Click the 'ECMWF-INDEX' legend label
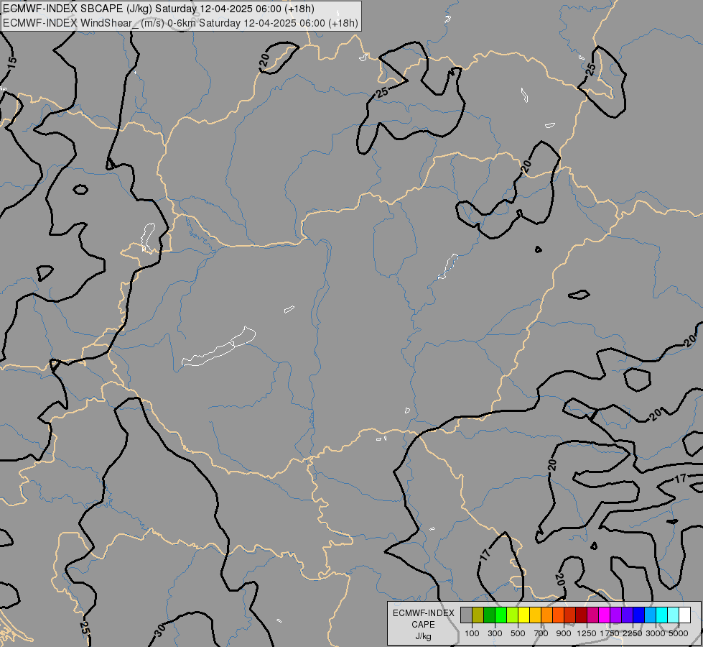The height and width of the screenshot is (647, 703). tap(423, 613)
